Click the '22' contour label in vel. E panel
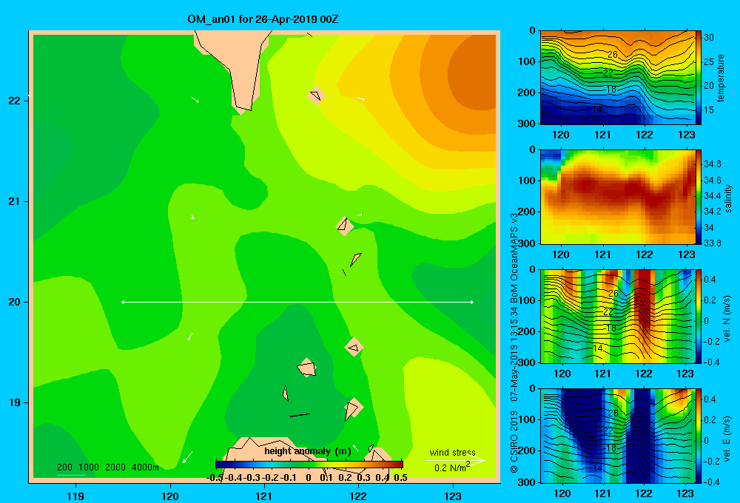The width and height of the screenshot is (740, 503). pyautogui.click(x=608, y=431)
